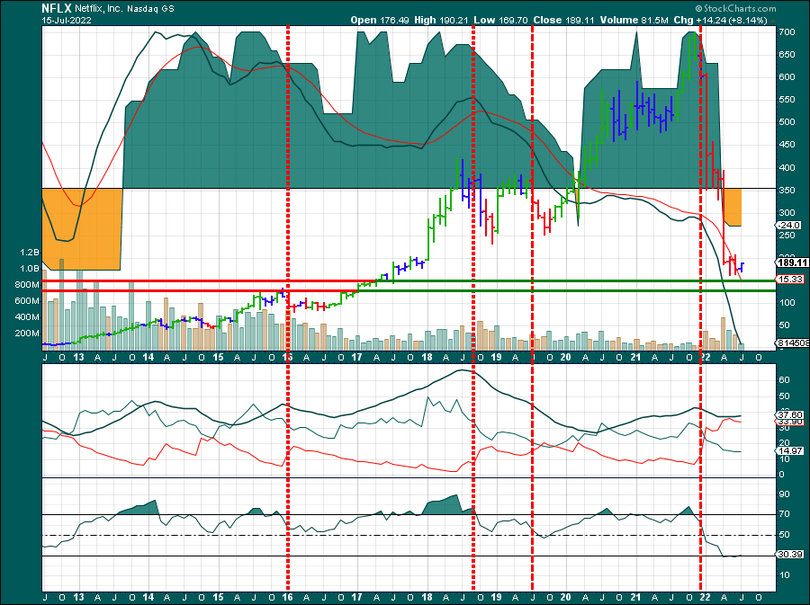
Task: Select the red dashed vertical line at 2016
Action: pos(288,180)
